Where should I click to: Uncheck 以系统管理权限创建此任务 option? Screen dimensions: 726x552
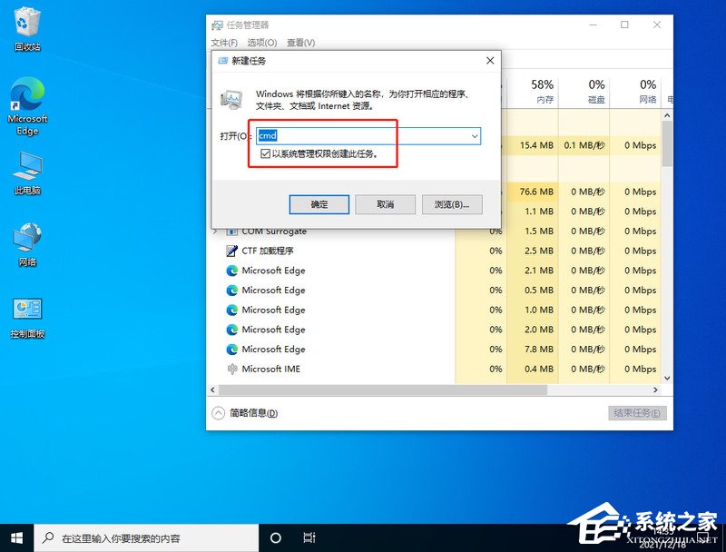[266, 154]
